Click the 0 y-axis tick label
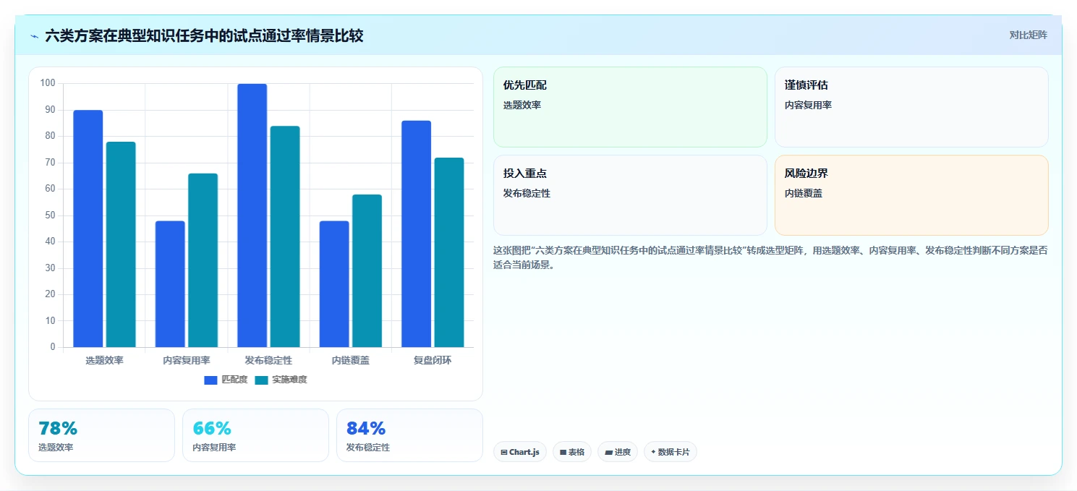This screenshot has width=1077, height=491. (x=53, y=347)
